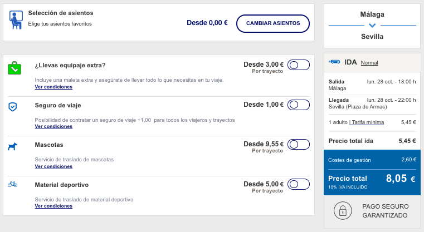
Task: Enable the extra luggage toggle
Action: (x=299, y=65)
